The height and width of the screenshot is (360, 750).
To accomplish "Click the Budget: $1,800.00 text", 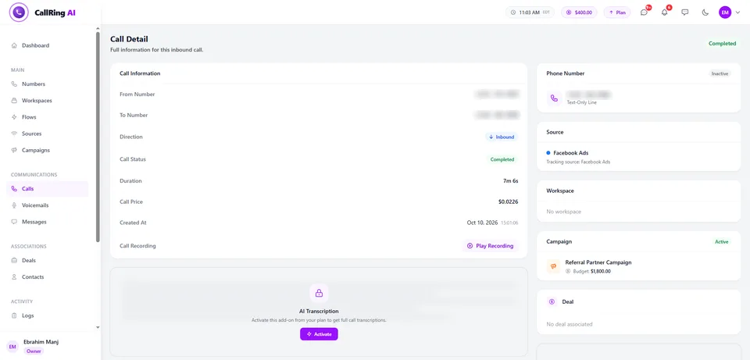I will (x=591, y=271).
